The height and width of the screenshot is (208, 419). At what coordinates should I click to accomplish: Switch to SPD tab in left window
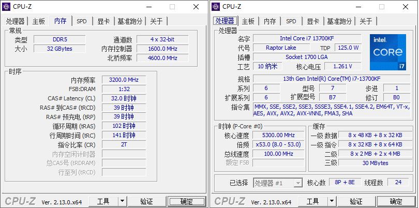pyautogui.click(x=82, y=21)
